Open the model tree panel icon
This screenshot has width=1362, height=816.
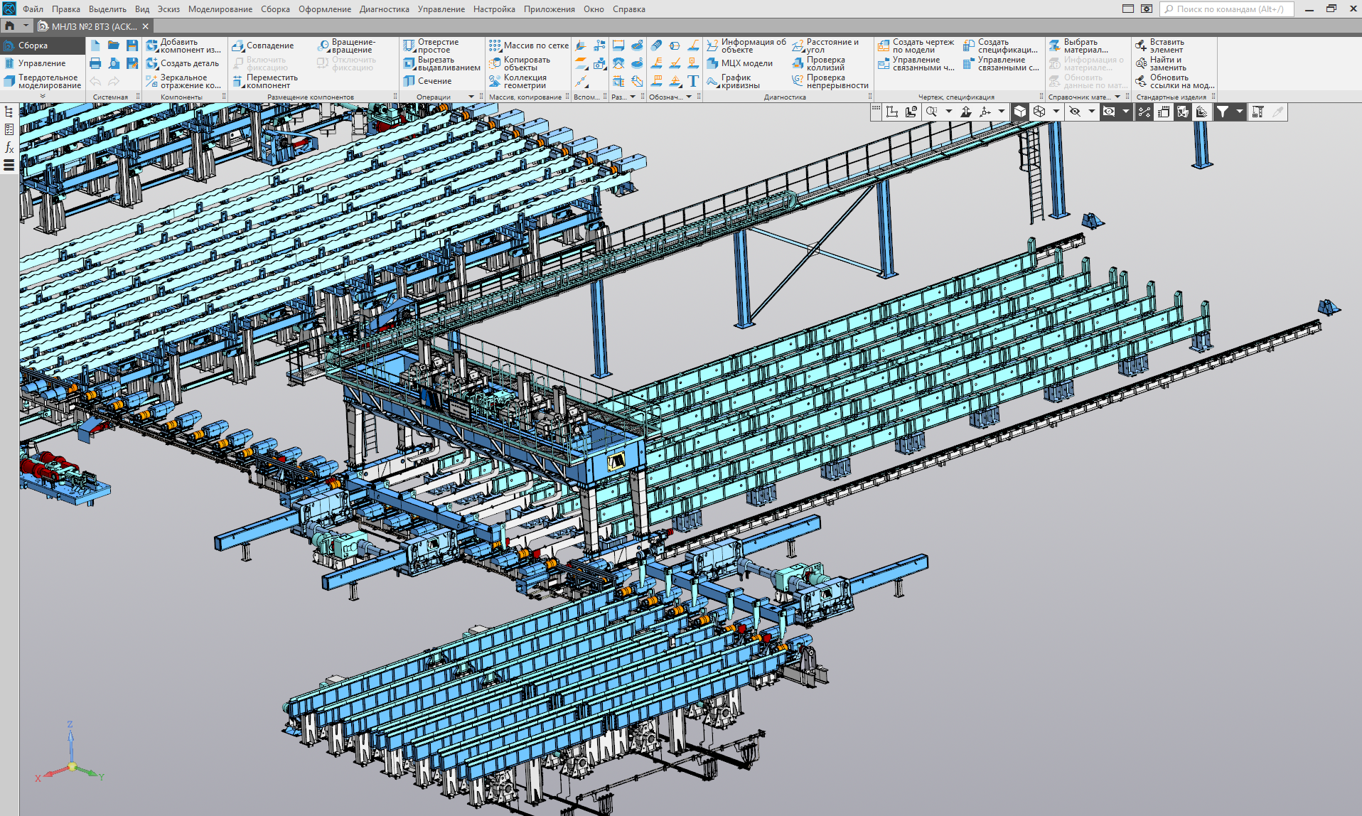[9, 112]
